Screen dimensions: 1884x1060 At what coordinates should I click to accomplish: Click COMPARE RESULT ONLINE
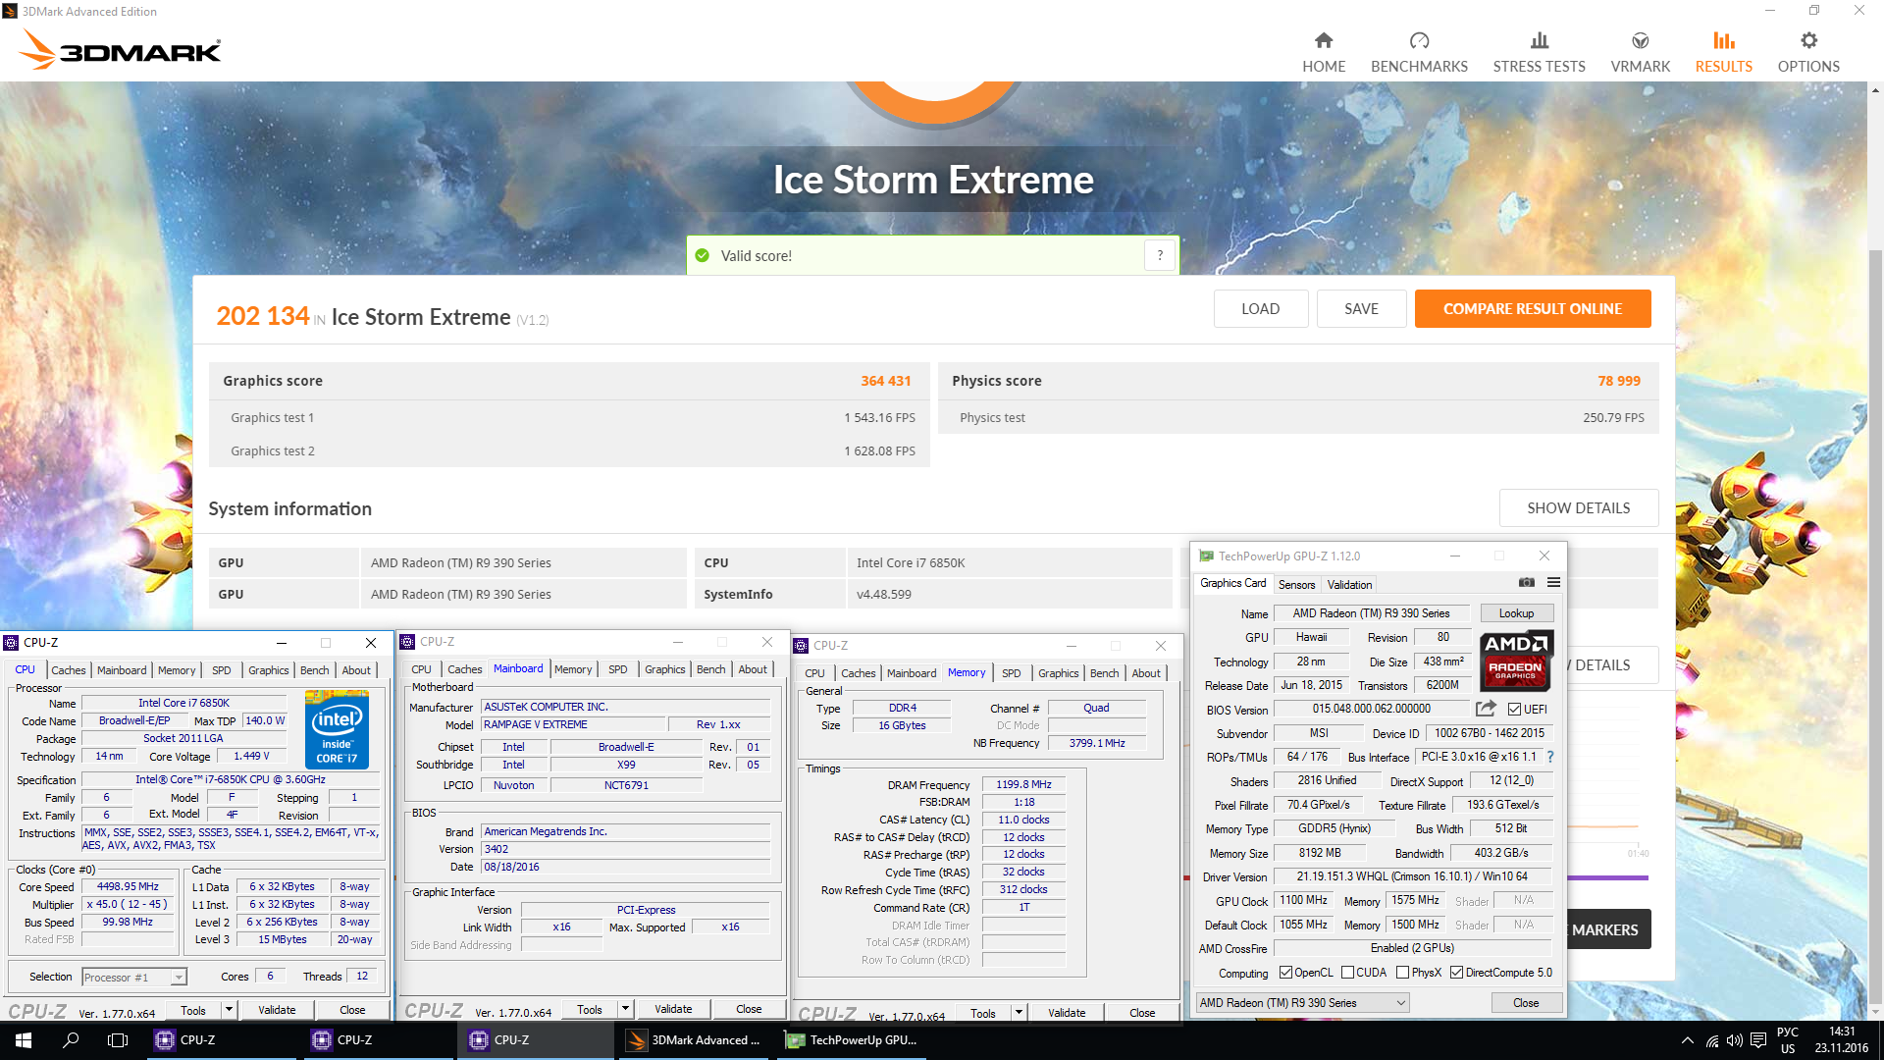[x=1533, y=309]
